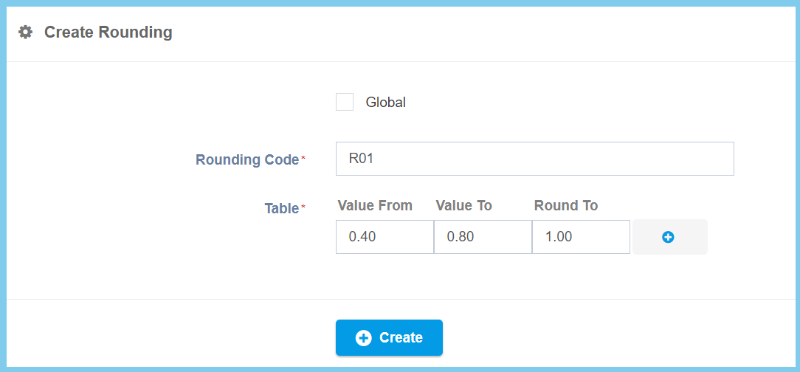Click the Round To column header
Screen dimensions: 800x372
tap(565, 206)
